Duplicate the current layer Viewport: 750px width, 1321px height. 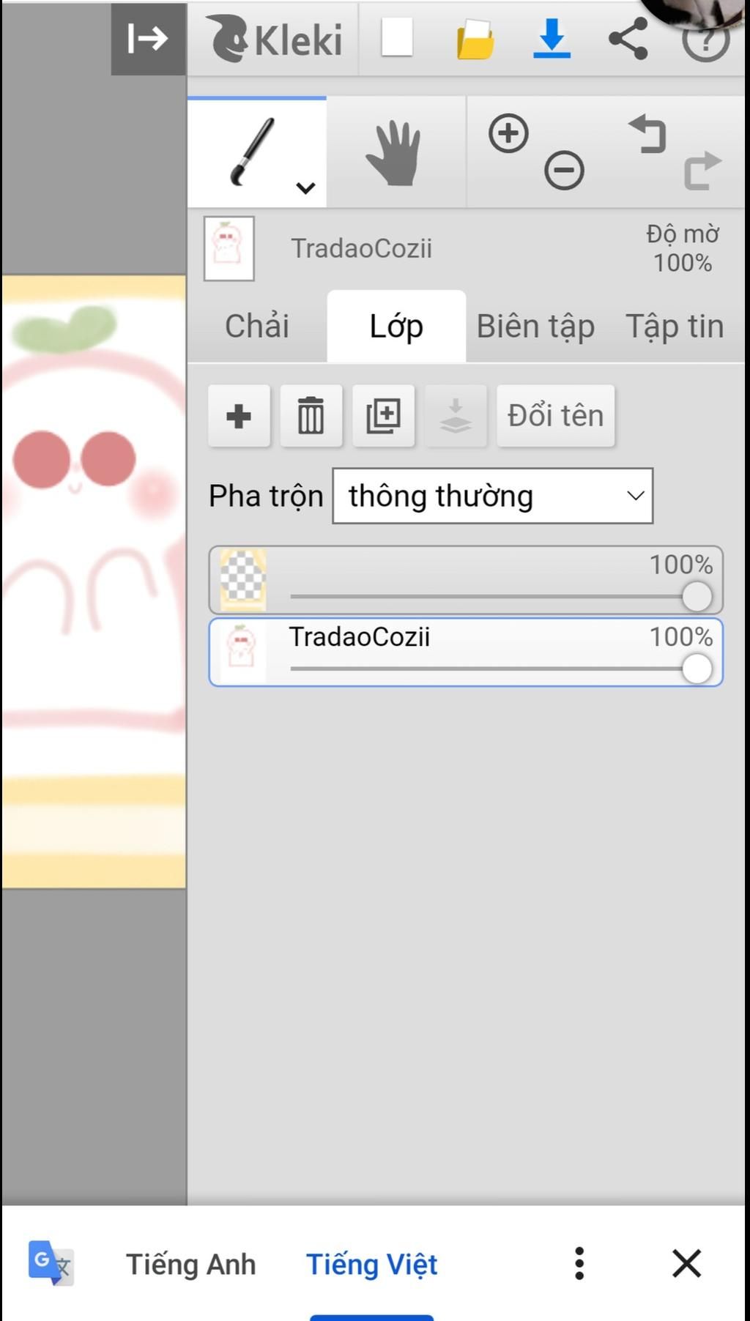click(x=383, y=416)
